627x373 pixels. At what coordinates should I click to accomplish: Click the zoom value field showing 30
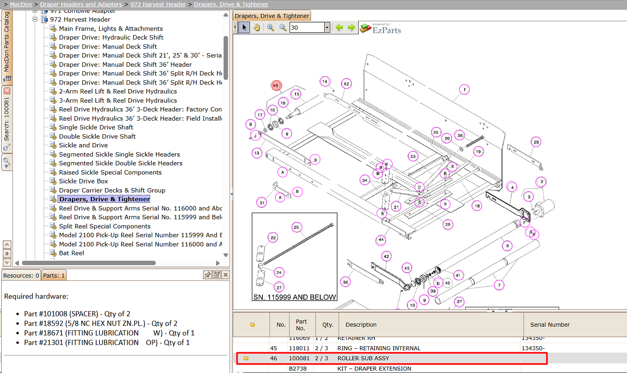pos(307,28)
